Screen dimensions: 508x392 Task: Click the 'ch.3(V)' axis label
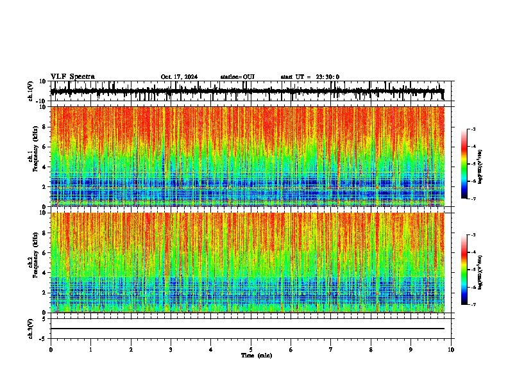pyautogui.click(x=31, y=329)
